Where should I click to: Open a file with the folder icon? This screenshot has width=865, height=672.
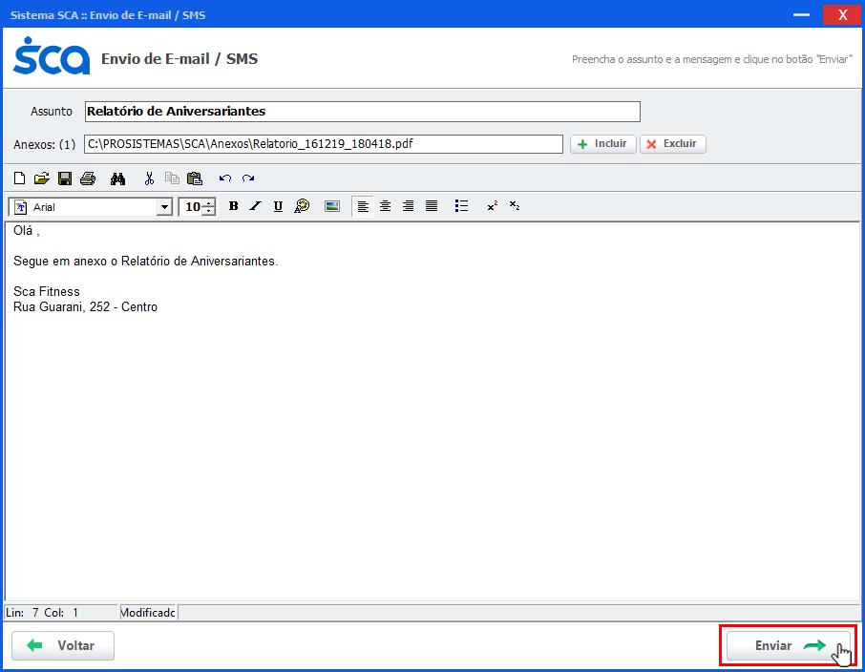point(42,178)
